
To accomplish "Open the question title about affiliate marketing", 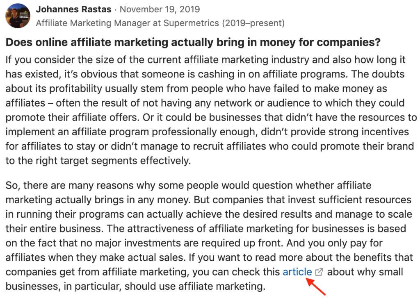I will pyautogui.click(x=193, y=43).
